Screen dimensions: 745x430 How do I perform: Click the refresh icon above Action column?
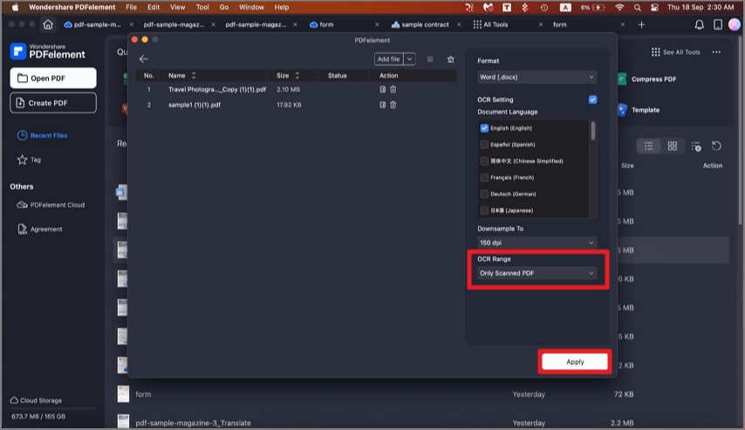click(716, 147)
